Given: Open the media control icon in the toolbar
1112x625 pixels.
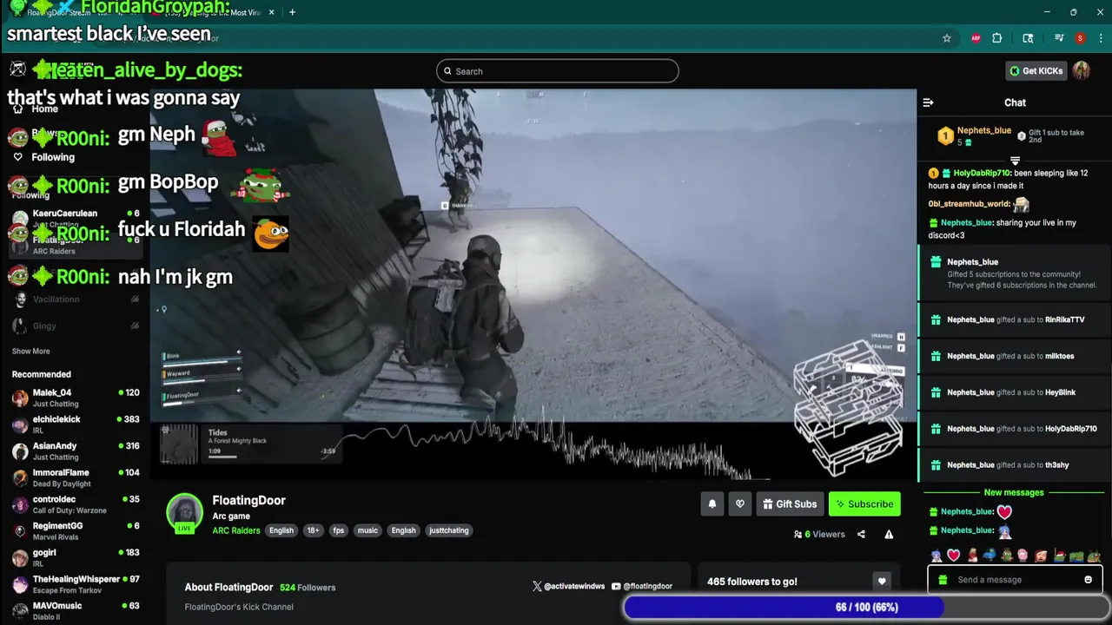Looking at the screenshot, I should [x=1059, y=38].
